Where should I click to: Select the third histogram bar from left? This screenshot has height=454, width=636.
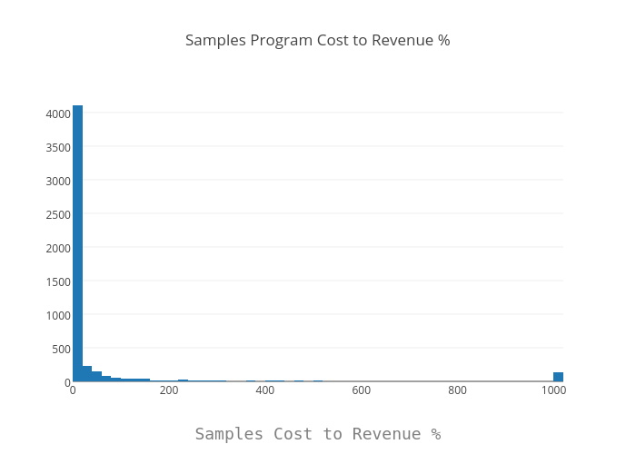(96, 377)
